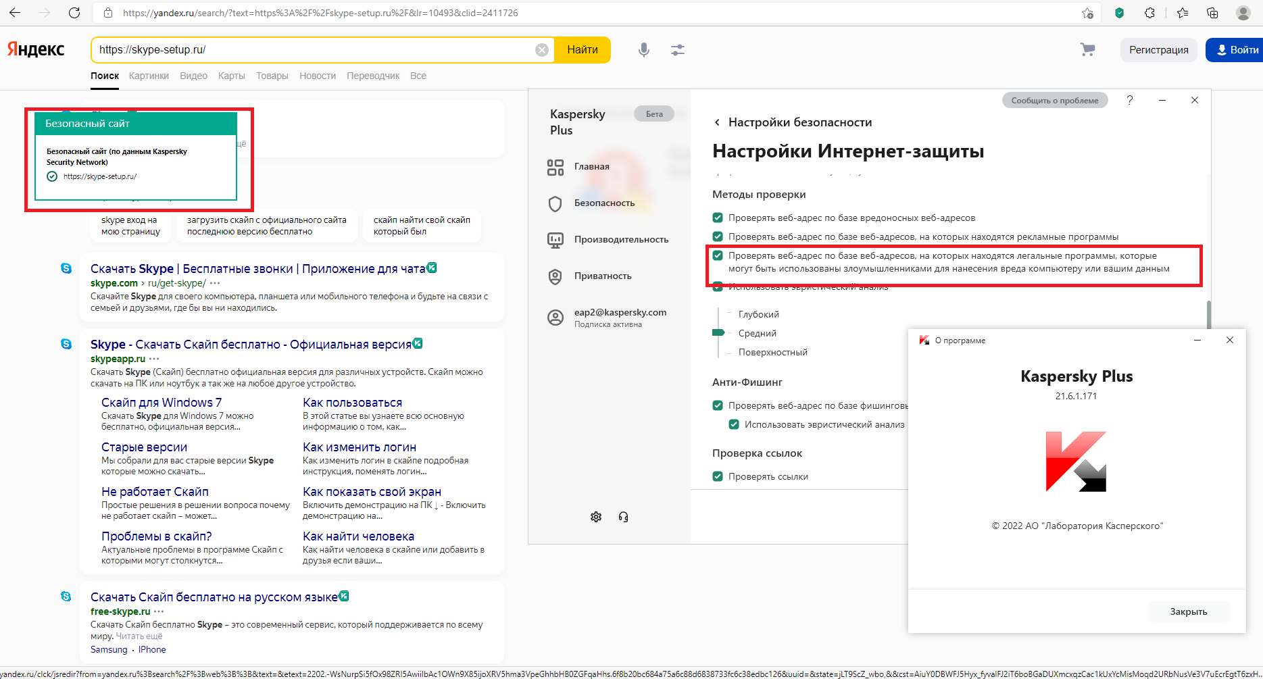Open Безопасность section in Kaspersky sidebar
This screenshot has width=1263, height=679.
[x=591, y=203]
